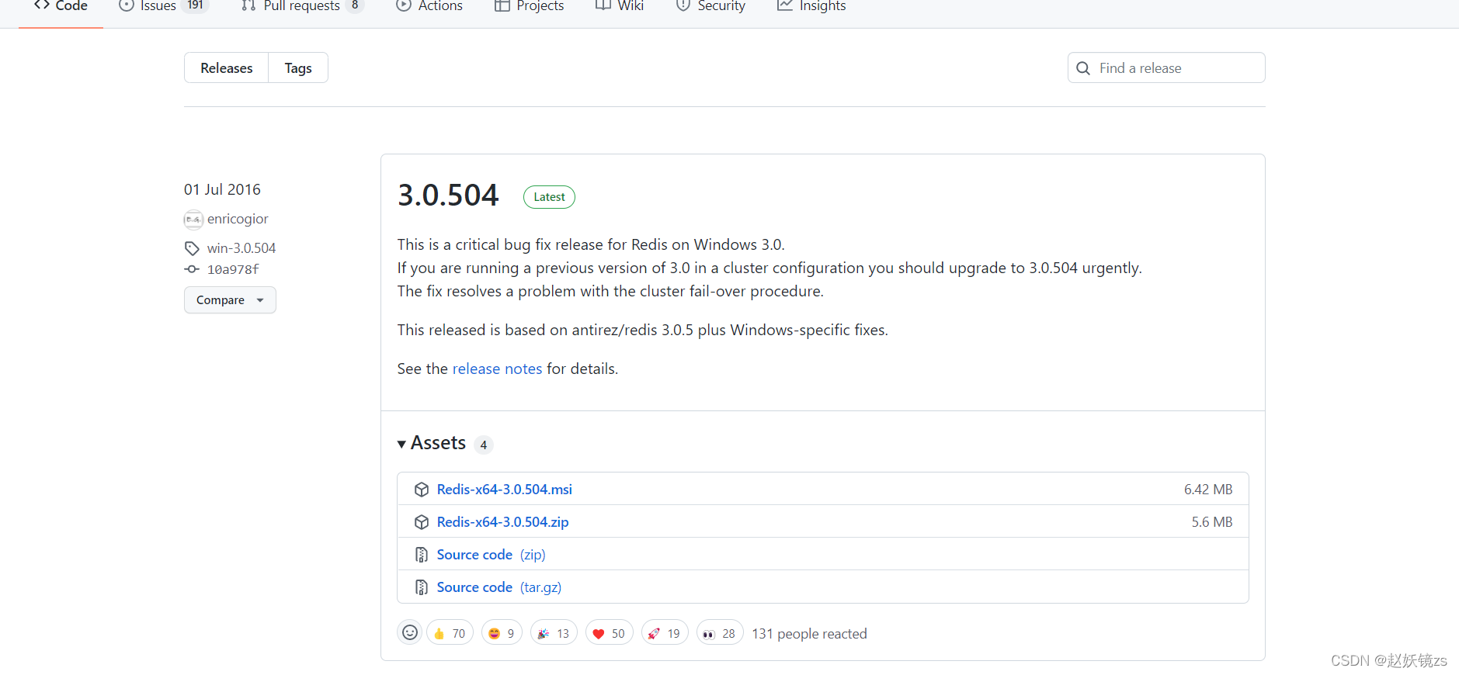Image resolution: width=1459 pixels, height=675 pixels.
Task: Click the magnifier icon in release search
Action: coord(1083,68)
